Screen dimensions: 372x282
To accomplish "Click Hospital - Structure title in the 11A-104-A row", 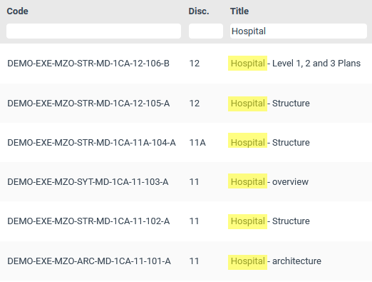I will point(270,143).
